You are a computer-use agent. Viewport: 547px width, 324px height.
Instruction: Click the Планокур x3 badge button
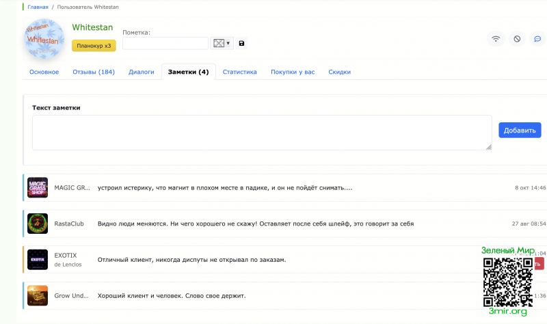(x=94, y=46)
